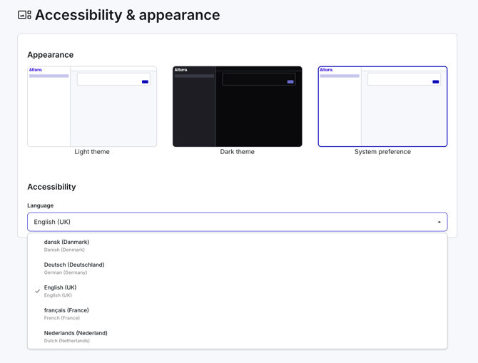Click the Language combo box showing English (UK)
The height and width of the screenshot is (363, 478).
(x=237, y=222)
